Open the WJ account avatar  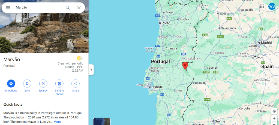coord(272,6)
